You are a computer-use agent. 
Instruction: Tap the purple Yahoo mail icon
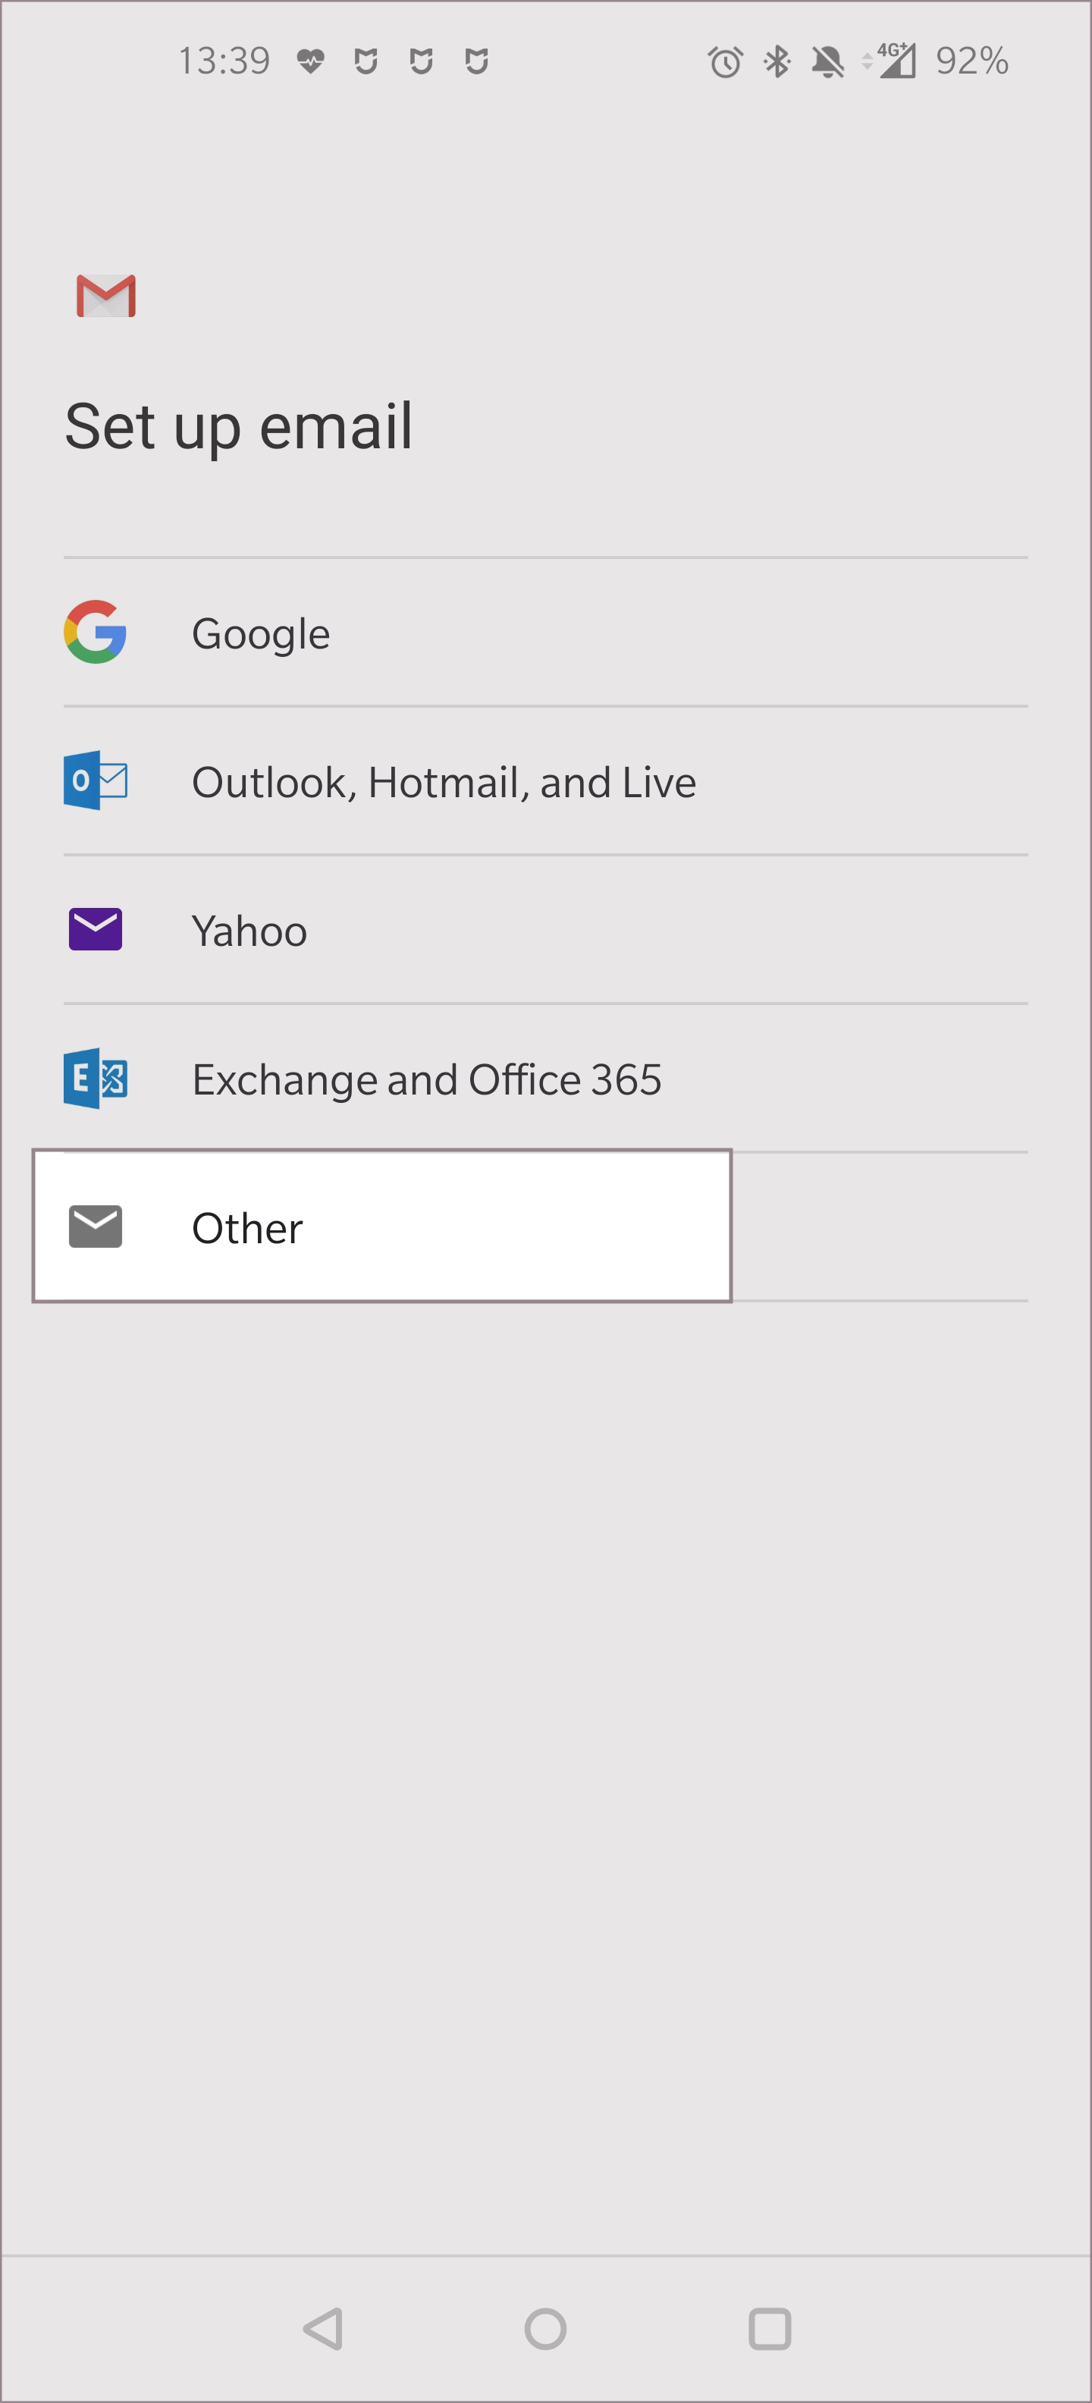tap(95, 929)
